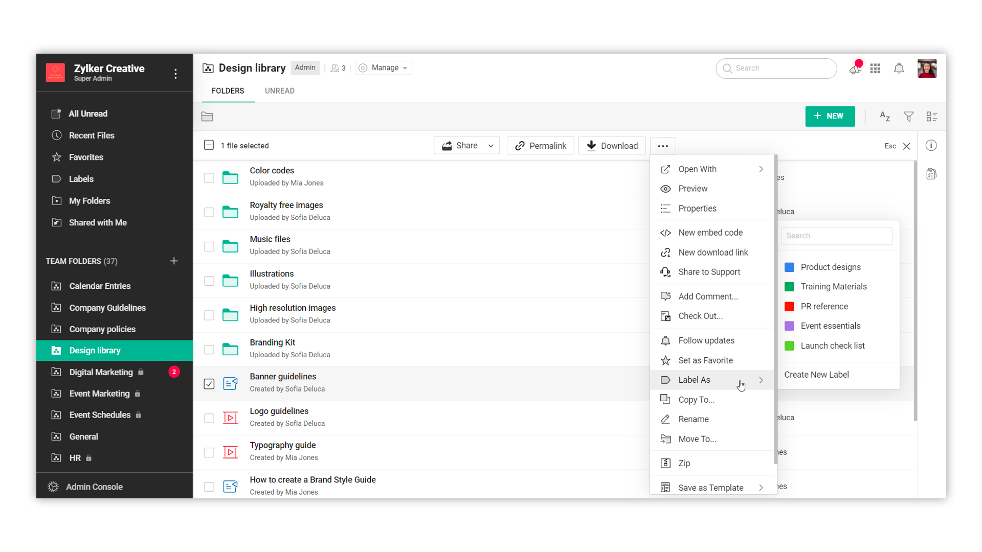
Task: Add a team folder with plus icon
Action: (174, 261)
